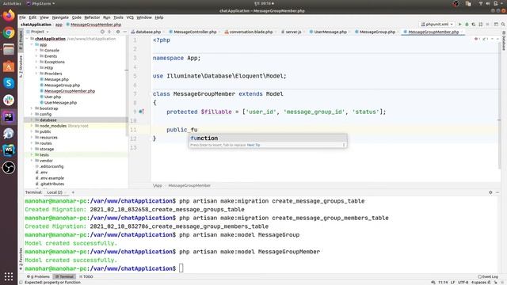
Task: Collapse the app folder
Action: pyautogui.click(x=32, y=44)
